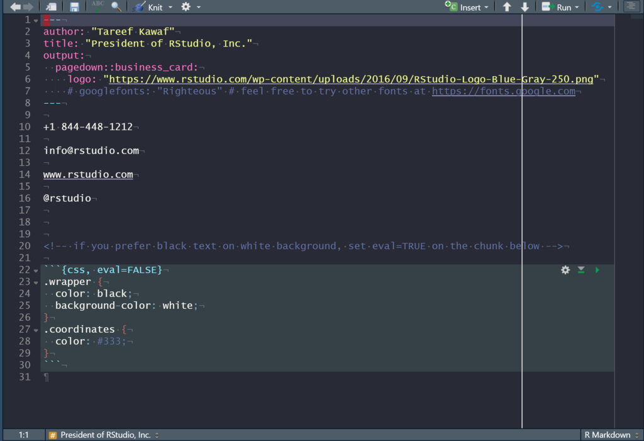Viewport: 644px width, 441px height.
Task: Click the publish icon
Action: pyautogui.click(x=597, y=7)
